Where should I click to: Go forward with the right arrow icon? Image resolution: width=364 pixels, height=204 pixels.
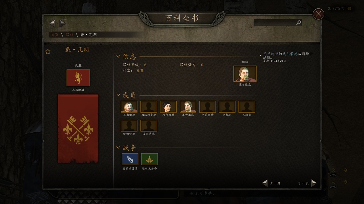63,23
